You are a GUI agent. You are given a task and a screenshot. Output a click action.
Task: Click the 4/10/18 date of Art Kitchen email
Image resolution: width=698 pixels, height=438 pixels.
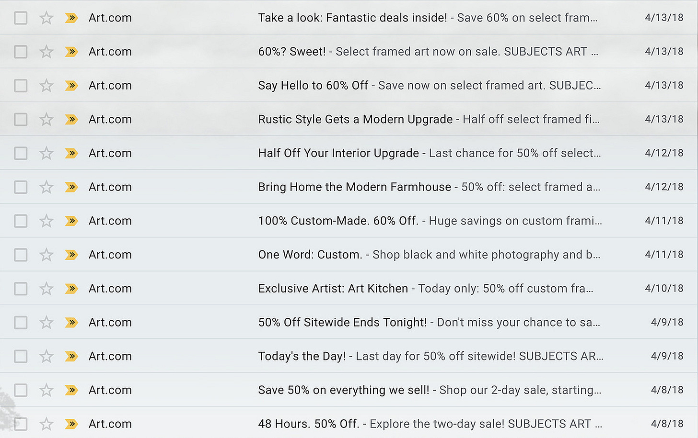(664, 288)
